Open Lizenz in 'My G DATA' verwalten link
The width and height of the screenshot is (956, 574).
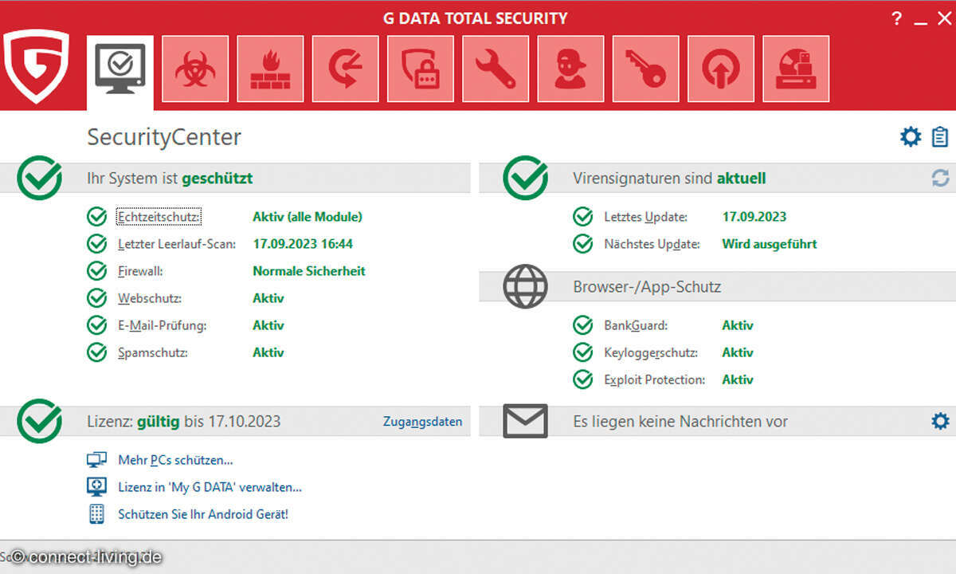[x=210, y=487]
